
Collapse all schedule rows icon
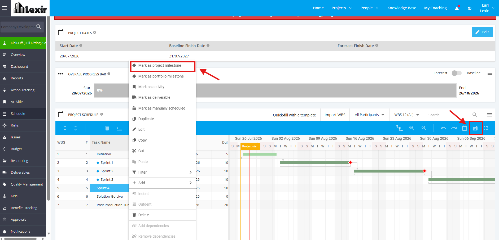(x=65, y=128)
